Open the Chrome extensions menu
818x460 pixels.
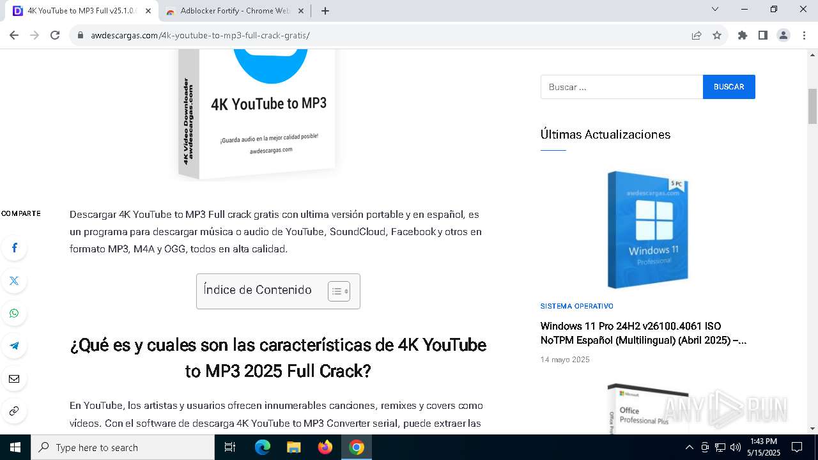tap(743, 35)
